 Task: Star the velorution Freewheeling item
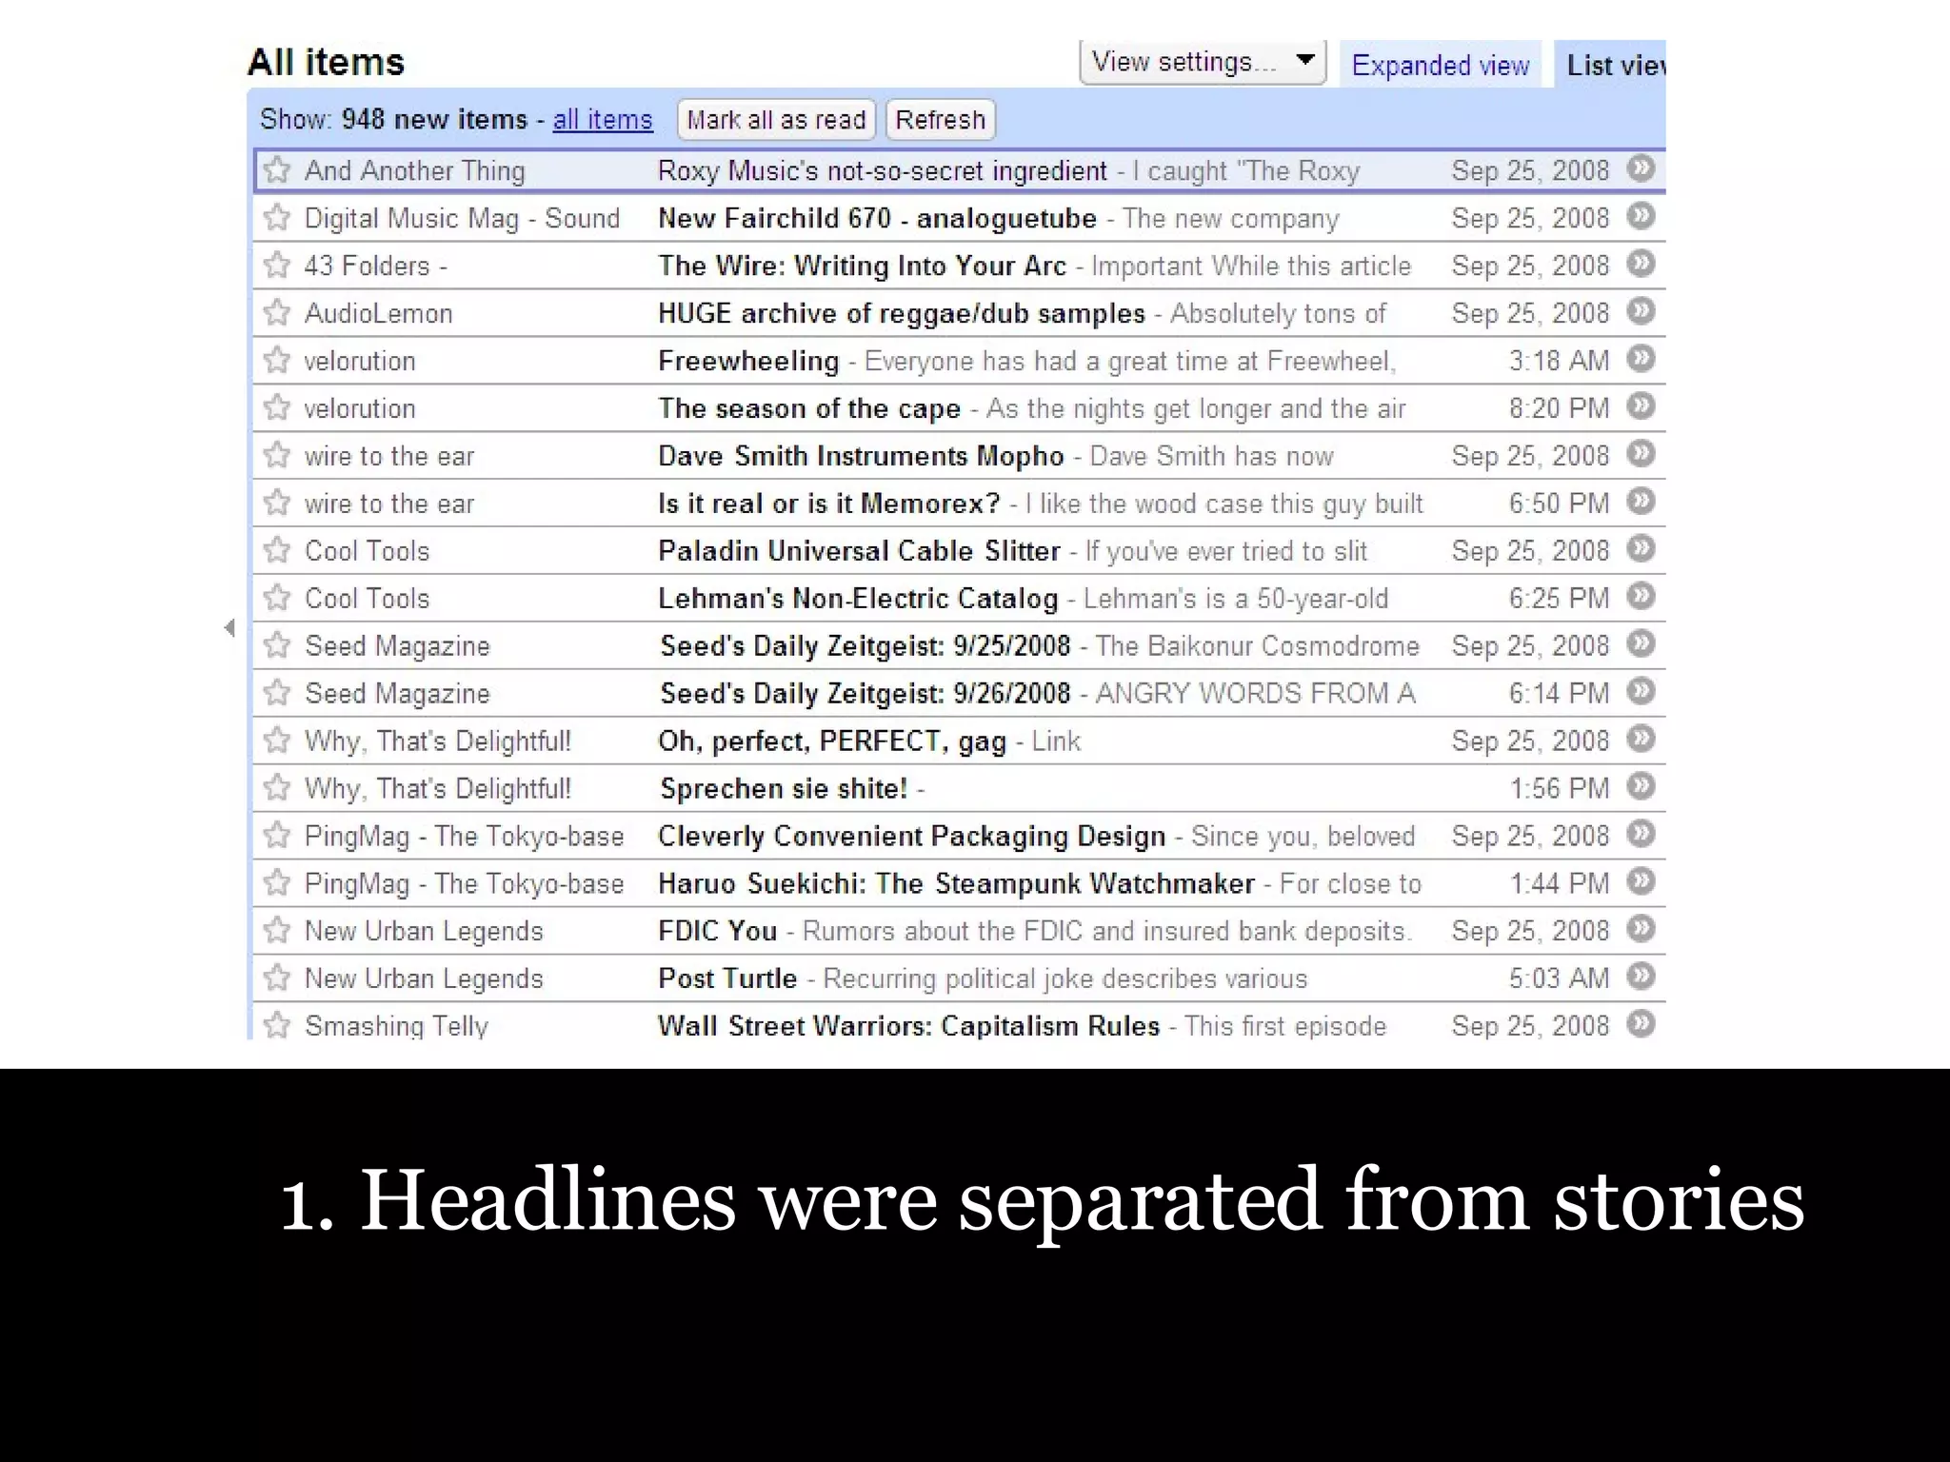click(x=277, y=360)
